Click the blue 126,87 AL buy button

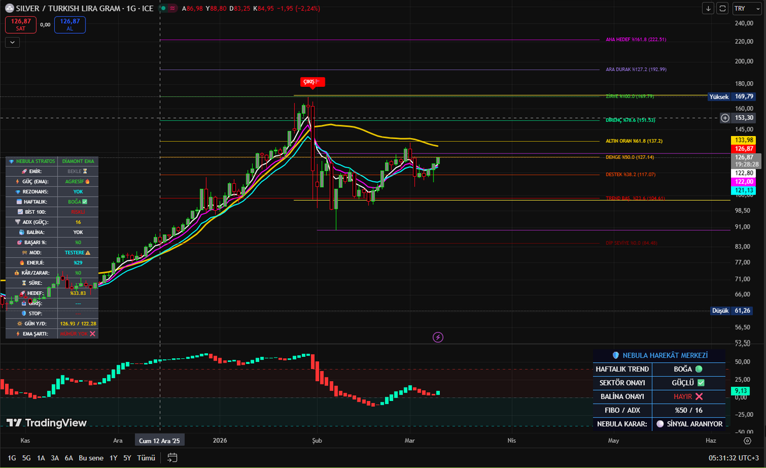point(70,25)
